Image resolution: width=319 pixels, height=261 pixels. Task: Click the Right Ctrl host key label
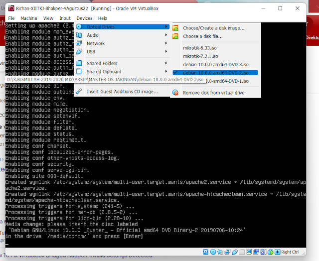(290, 252)
